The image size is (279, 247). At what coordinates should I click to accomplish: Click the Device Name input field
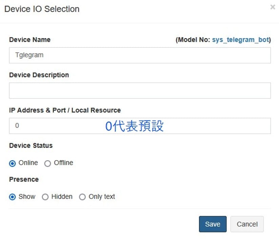click(140, 55)
